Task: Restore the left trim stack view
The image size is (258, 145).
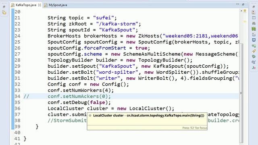Action: (x=4, y=7)
